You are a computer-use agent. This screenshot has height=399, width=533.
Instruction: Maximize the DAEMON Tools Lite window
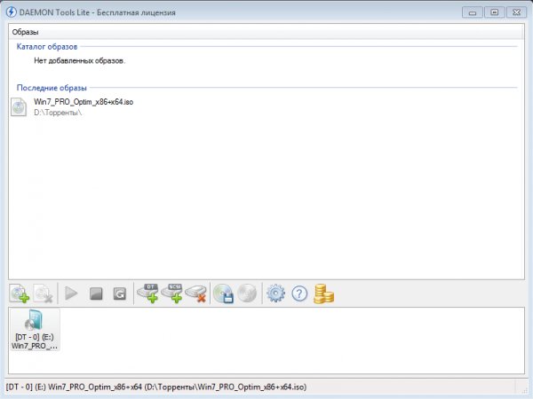click(494, 12)
